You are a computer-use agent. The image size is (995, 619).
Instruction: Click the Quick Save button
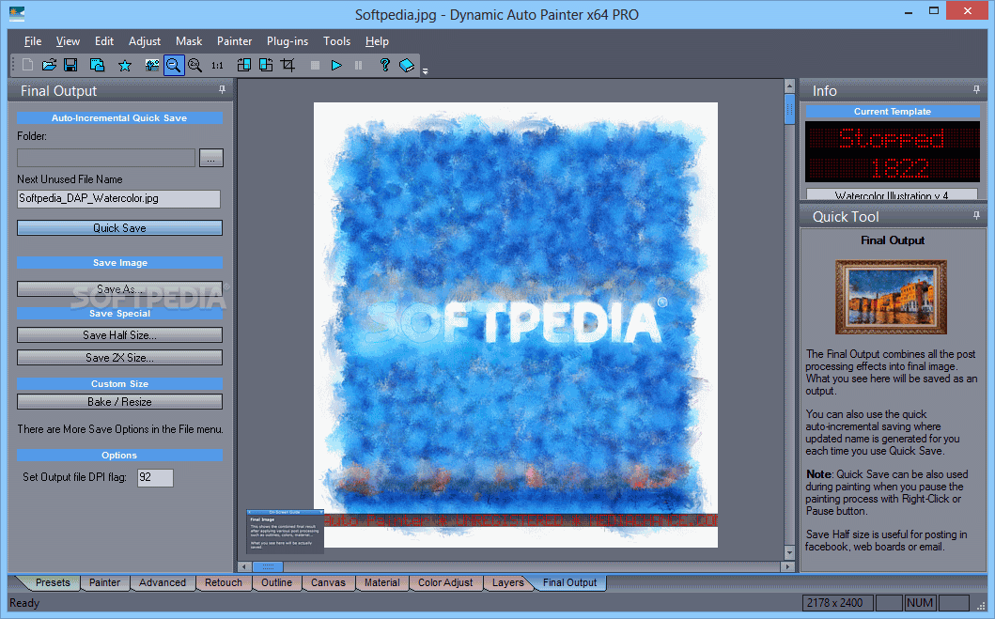(x=120, y=227)
